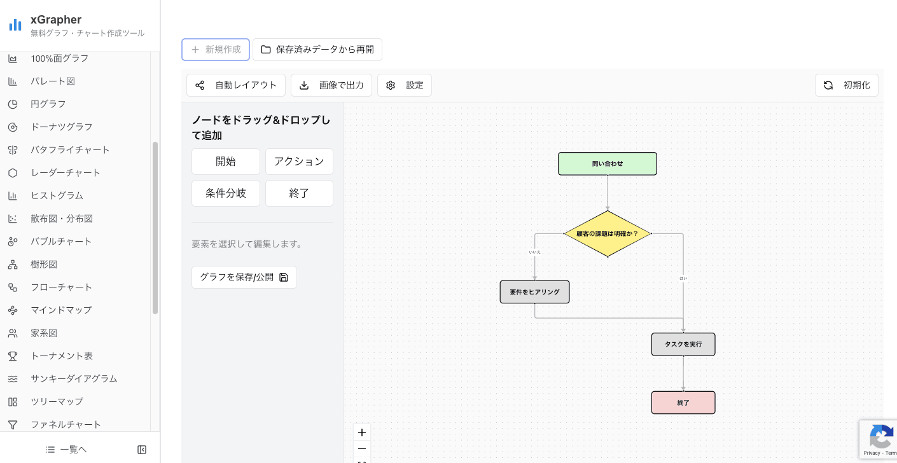Select the green 問い合わせ start node

click(608, 163)
